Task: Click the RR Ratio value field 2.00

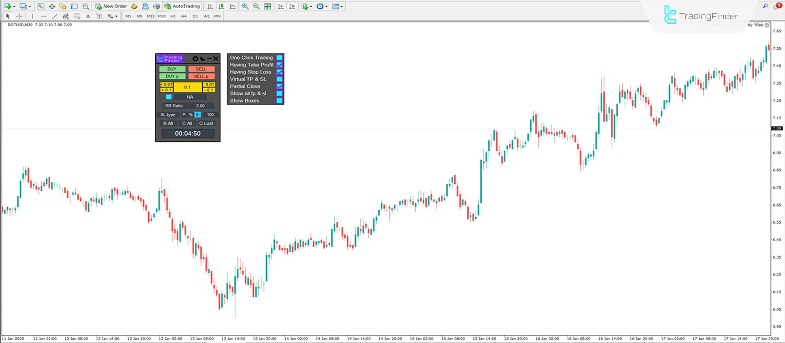Action: click(200, 106)
